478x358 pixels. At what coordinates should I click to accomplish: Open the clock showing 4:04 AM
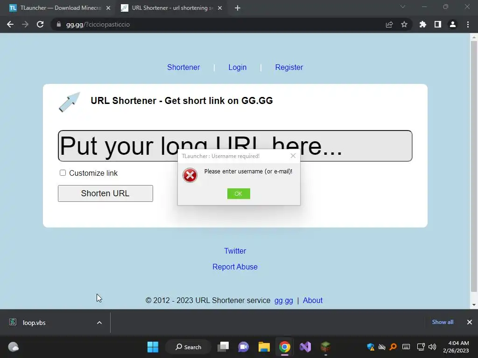pos(456,347)
